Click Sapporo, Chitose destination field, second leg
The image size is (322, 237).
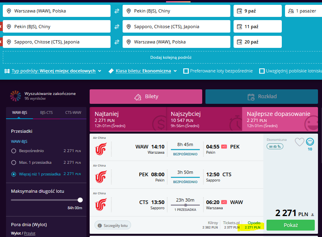coord(176,27)
